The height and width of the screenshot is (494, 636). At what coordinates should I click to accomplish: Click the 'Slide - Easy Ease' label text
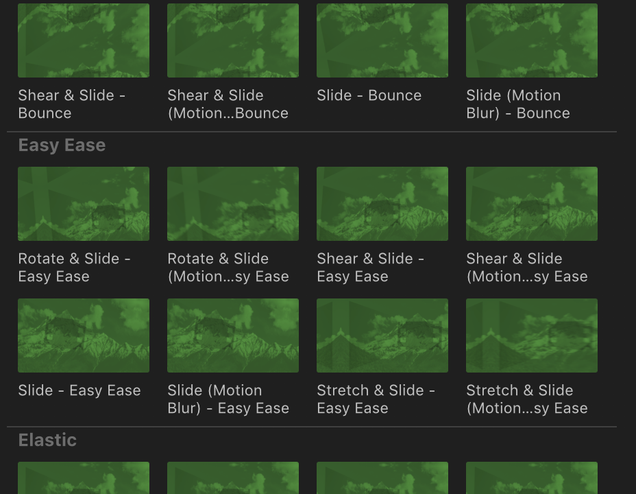[79, 390]
